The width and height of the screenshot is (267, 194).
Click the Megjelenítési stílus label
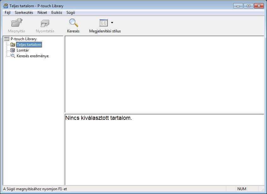point(105,31)
